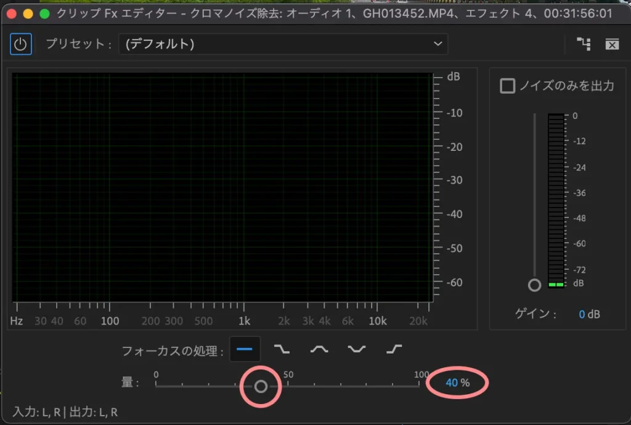Click the 量 amount slider handle
Screen dimensions: 631x425
coord(261,386)
